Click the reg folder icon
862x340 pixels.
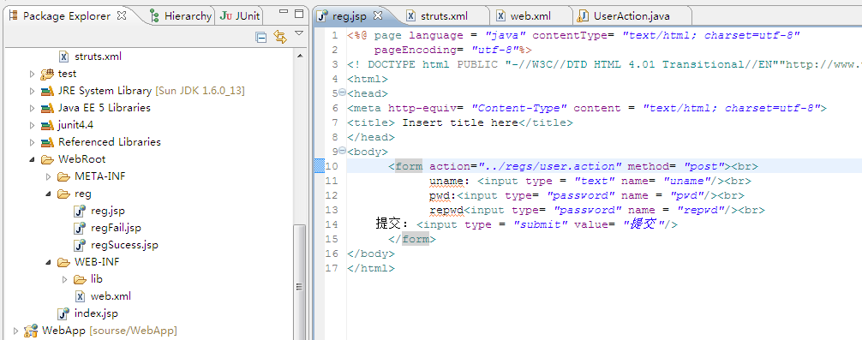[64, 194]
